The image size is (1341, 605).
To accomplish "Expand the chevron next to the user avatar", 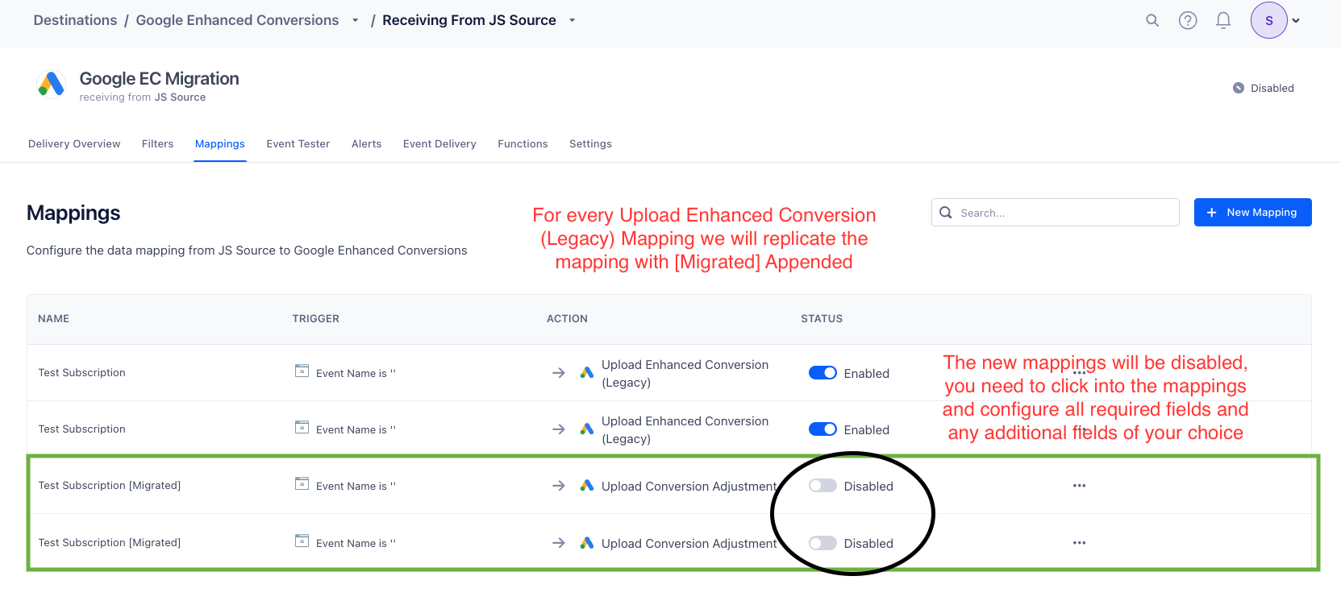I will coord(1296,21).
